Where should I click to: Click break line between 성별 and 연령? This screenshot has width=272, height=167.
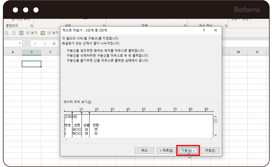(89, 124)
